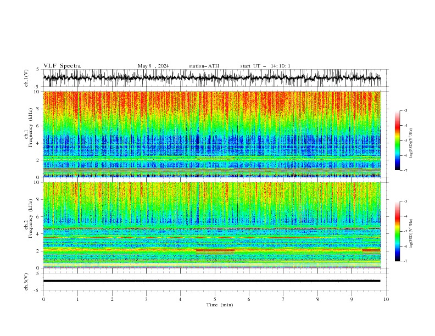Click the 'start UT = 14:10:1' text
The width and height of the screenshot is (435, 336).
pos(265,66)
